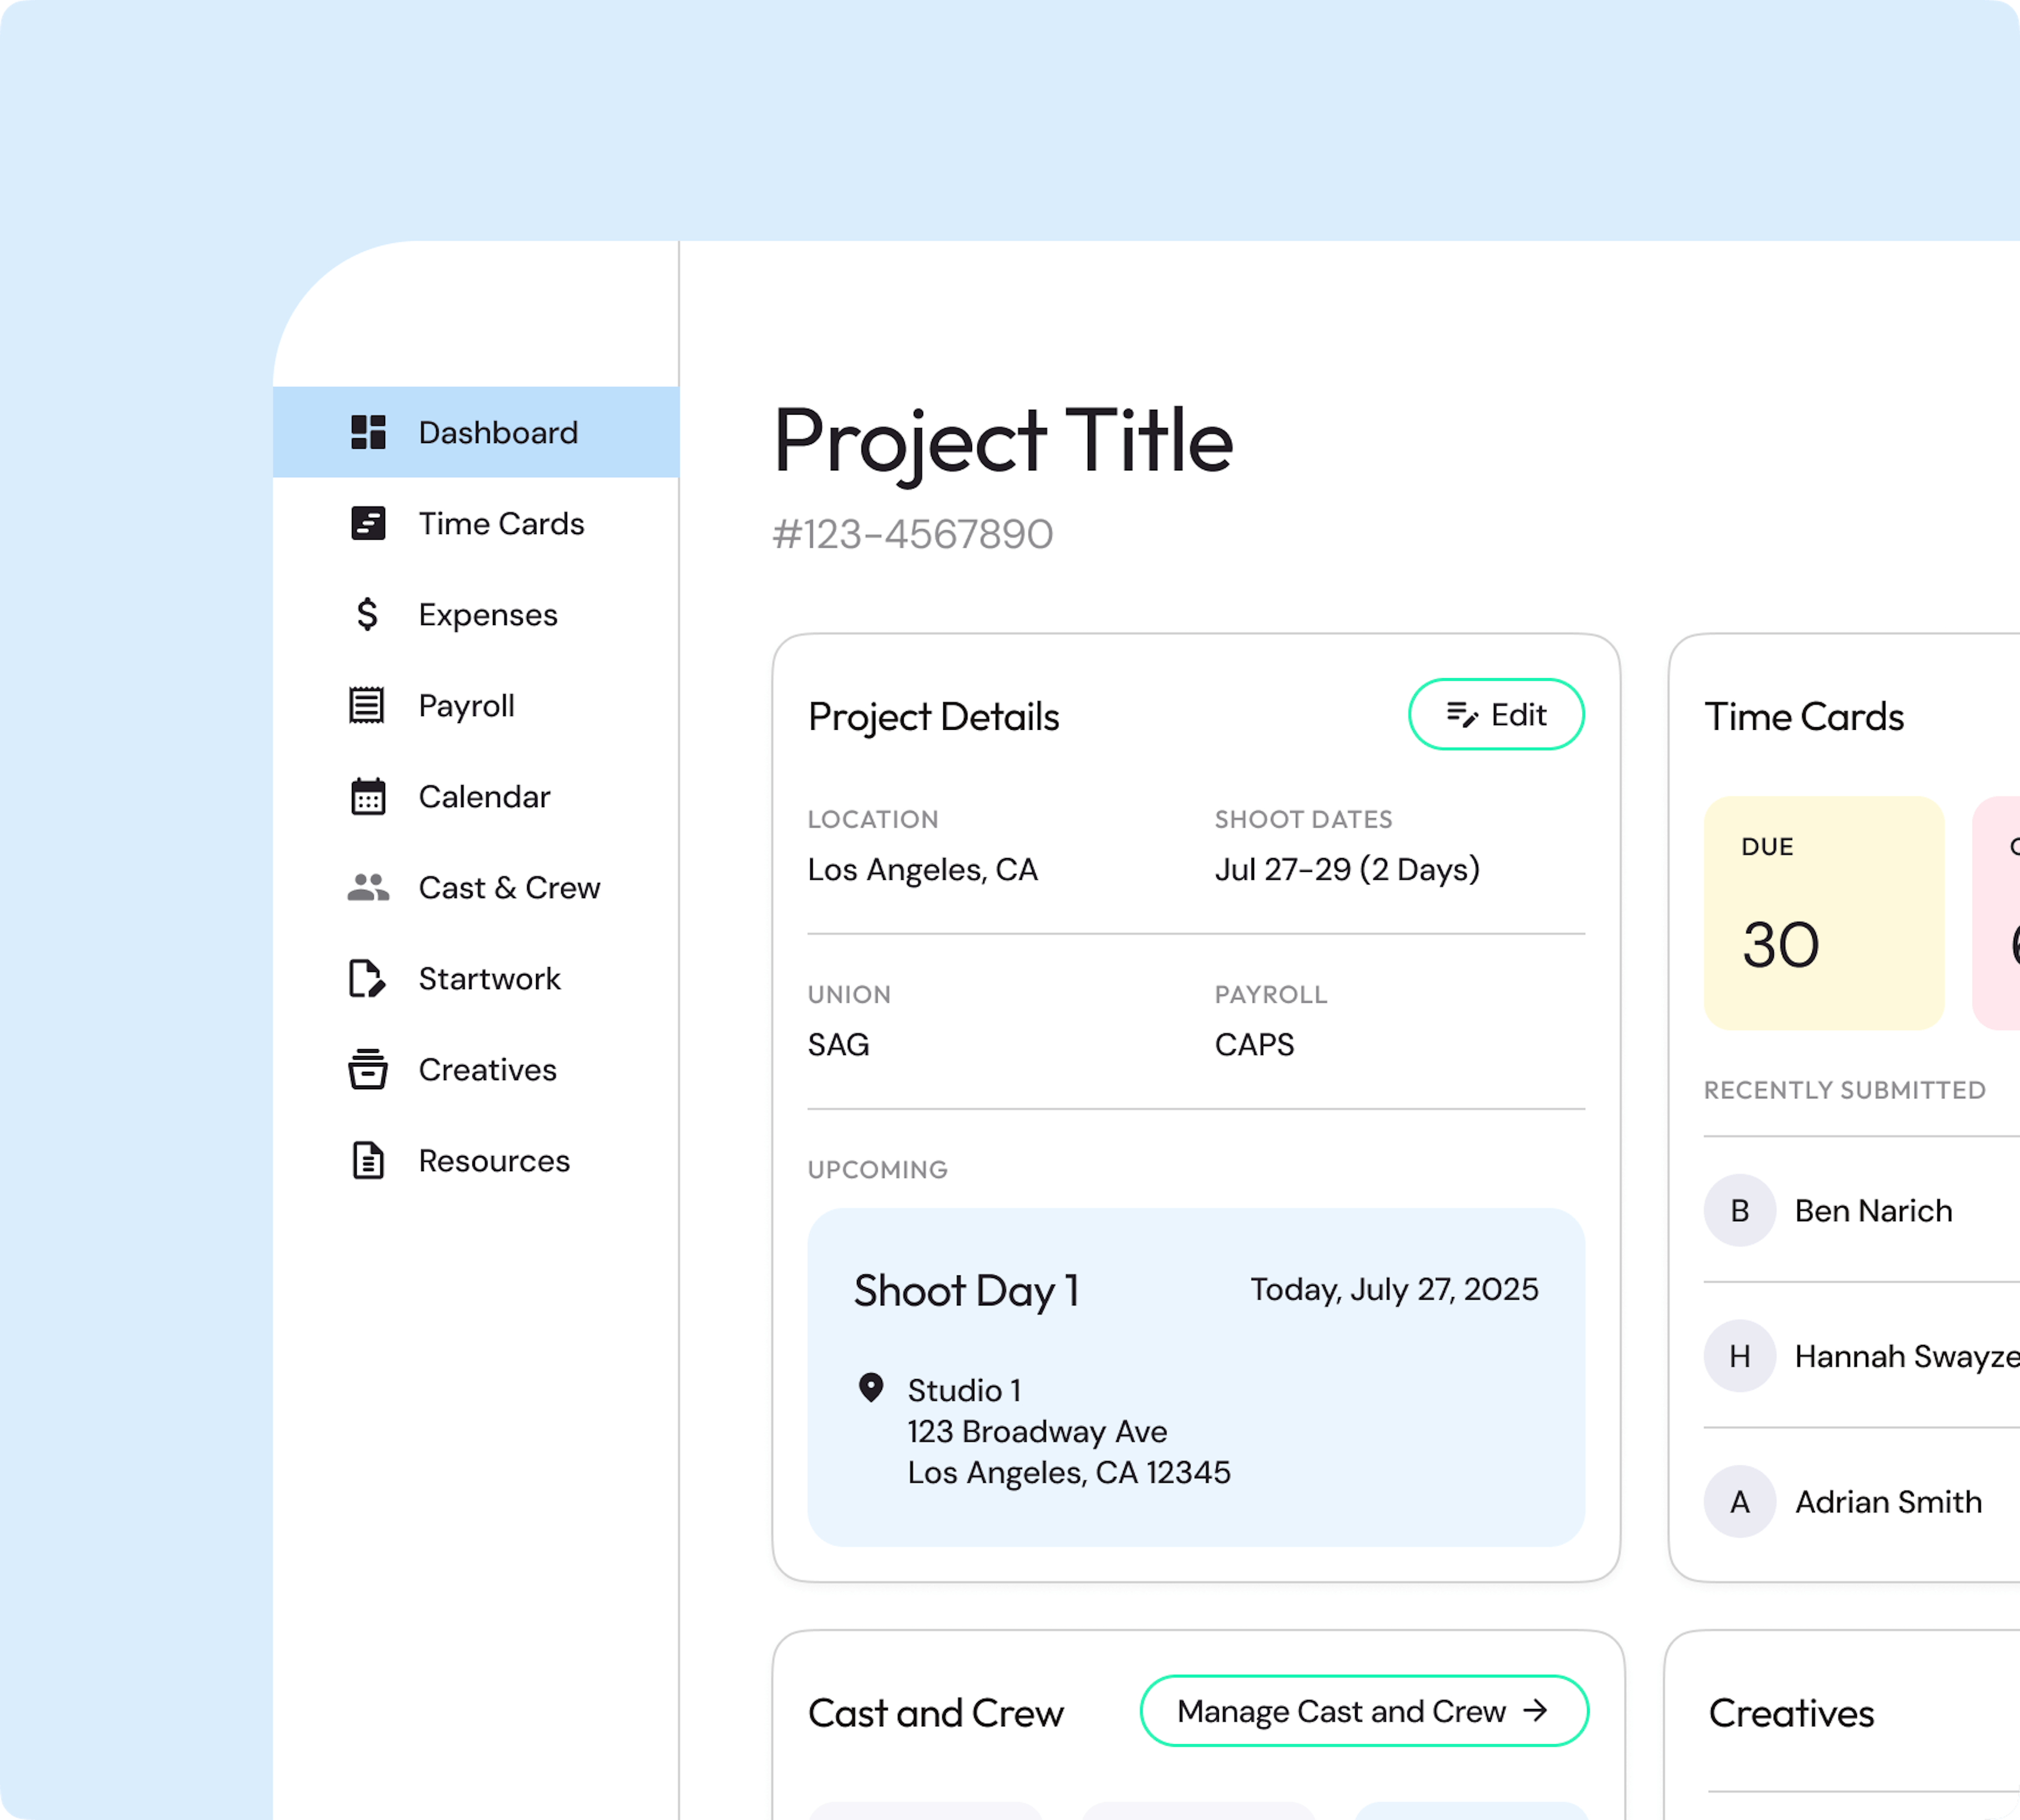This screenshot has height=1820, width=2020.
Task: Select Hannah Swayze in recently submitted
Action: tap(1861, 1356)
